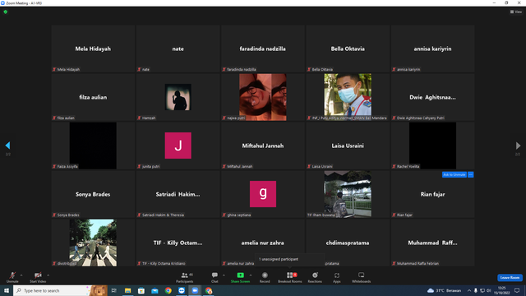Click Hamzah's silhouette profile picture
Image resolution: width=526 pixels, height=296 pixels.
pos(178,97)
